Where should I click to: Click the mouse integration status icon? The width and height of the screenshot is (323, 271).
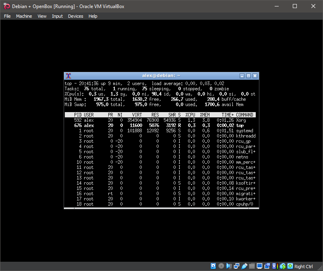click(282, 266)
